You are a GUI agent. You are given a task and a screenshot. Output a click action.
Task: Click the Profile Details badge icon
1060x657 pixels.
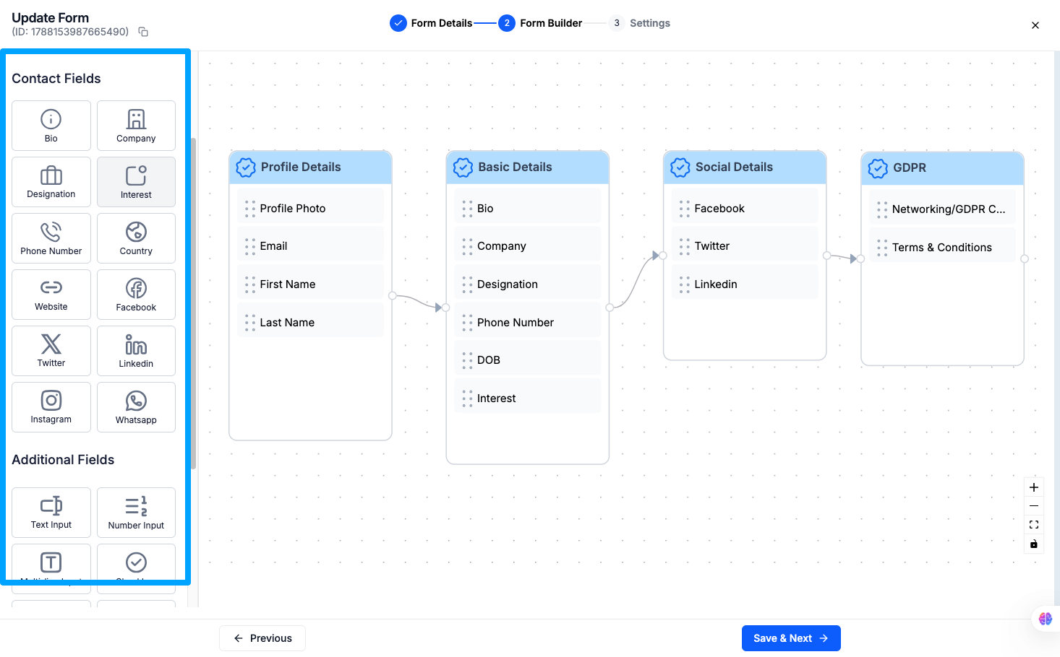tap(246, 167)
